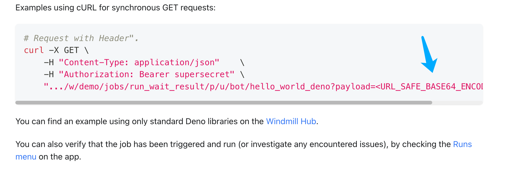Click the '-H' flag before Content-Type

click(49, 62)
